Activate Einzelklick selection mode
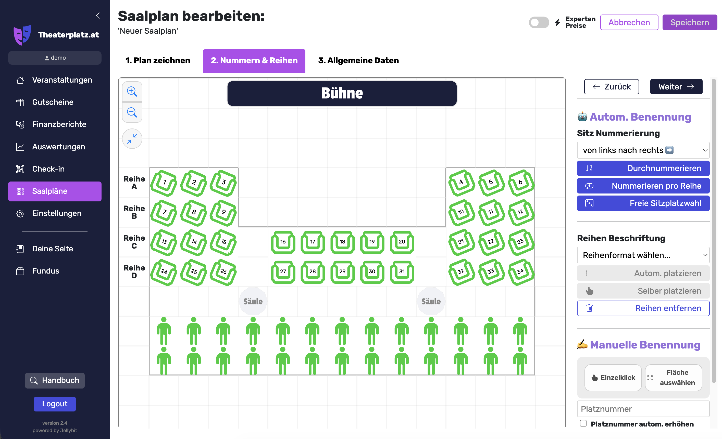 [x=613, y=378]
